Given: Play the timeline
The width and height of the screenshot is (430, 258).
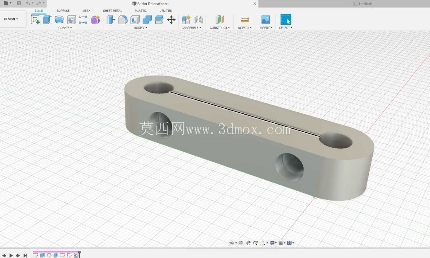Looking at the screenshot, I should click(11, 255).
